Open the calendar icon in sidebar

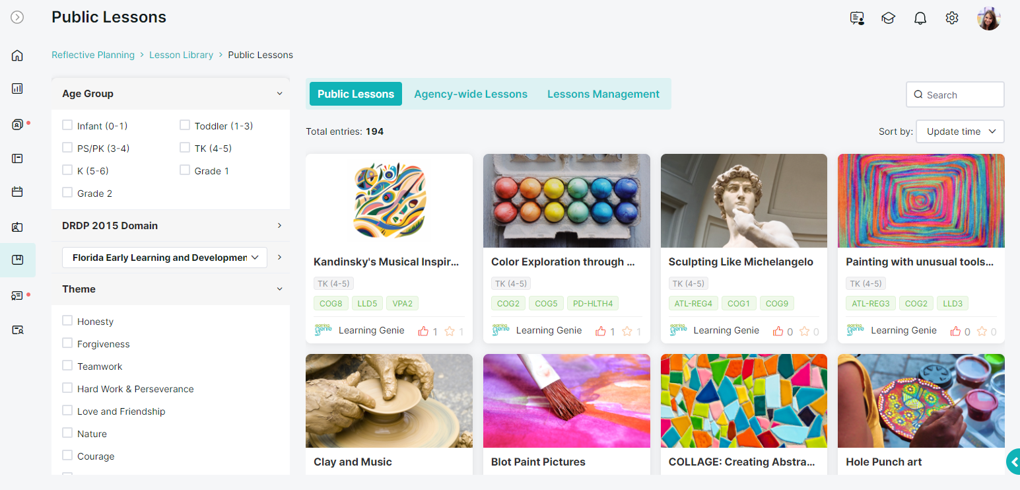point(17,192)
